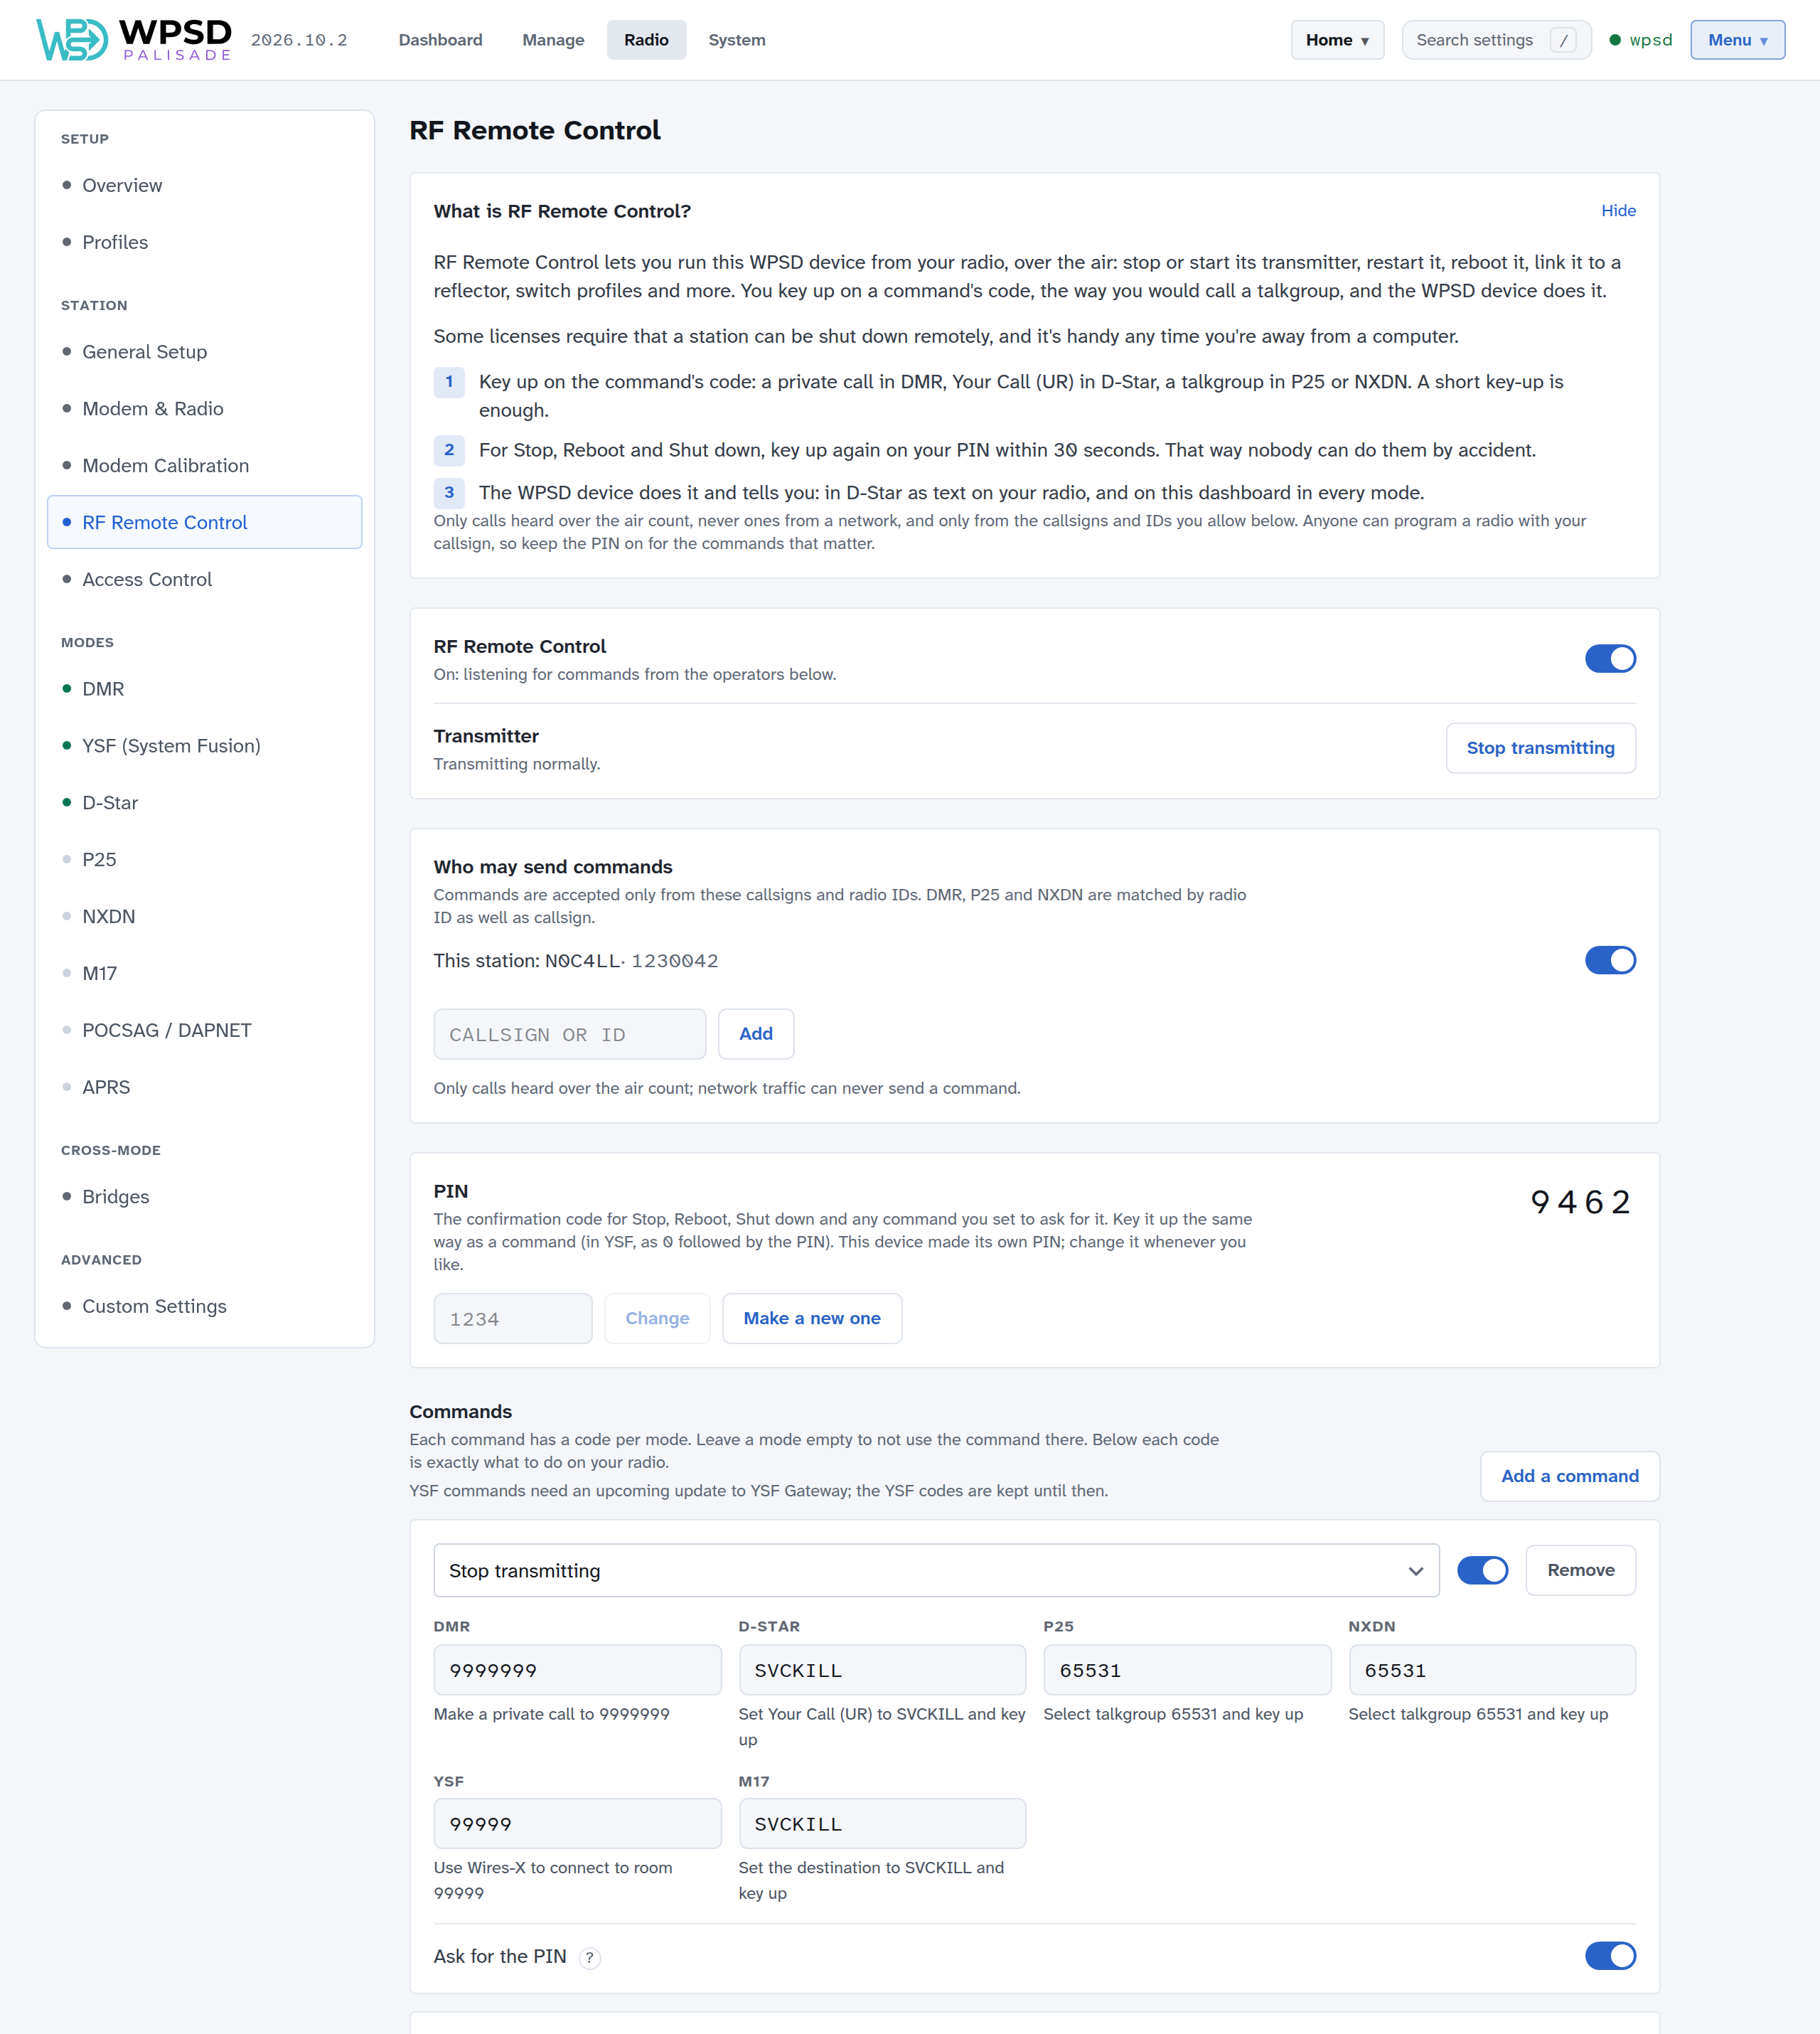Expand the Menu dropdown button

tap(1737, 40)
